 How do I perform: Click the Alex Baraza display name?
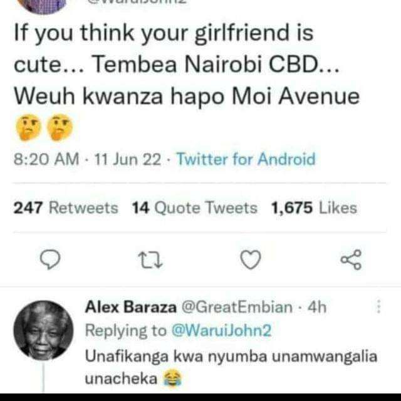[131, 306]
